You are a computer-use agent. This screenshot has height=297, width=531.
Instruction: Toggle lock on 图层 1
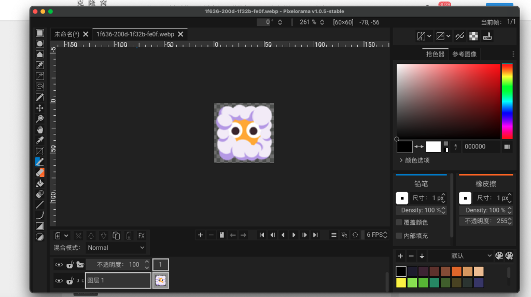click(x=70, y=281)
